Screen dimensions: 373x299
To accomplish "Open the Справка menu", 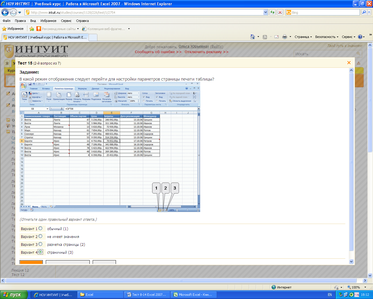I will tap(82, 21).
